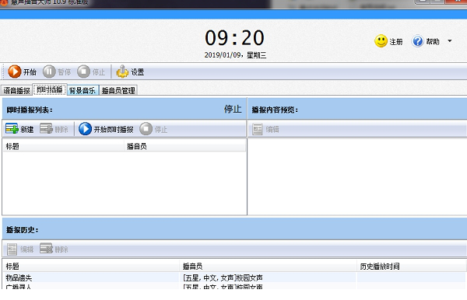Click the orange 开始 play icon
Image resolution: width=467 pixels, height=300 pixels.
[x=14, y=72]
